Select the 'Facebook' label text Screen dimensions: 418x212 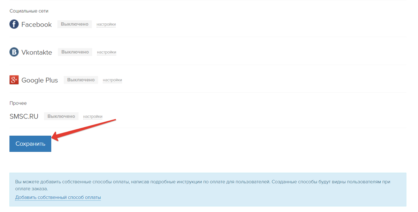coord(37,24)
